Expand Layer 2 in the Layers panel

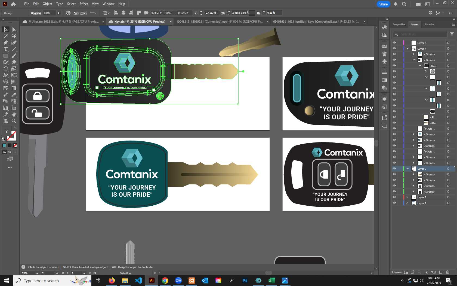pyautogui.click(x=407, y=197)
